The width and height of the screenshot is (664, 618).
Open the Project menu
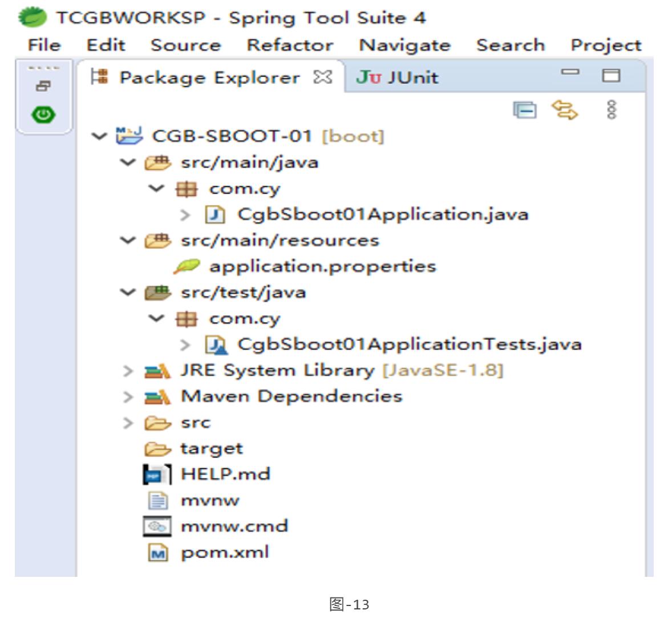(x=606, y=46)
